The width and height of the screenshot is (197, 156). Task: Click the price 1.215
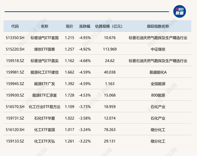pos(70,38)
